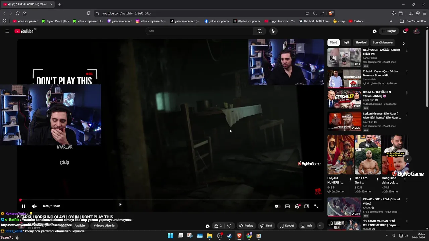Switch player to theater mode
Viewport: 429px width, 241px height.
[307, 206]
